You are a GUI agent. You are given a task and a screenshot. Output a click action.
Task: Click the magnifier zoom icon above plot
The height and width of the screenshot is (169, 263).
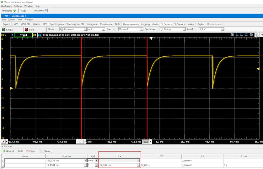point(232,35)
